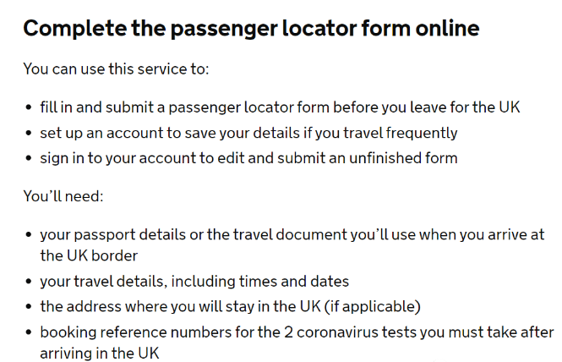The width and height of the screenshot is (562, 362).
Task: Click the "Complete the passenger locator form online" heading
Action: tap(251, 29)
